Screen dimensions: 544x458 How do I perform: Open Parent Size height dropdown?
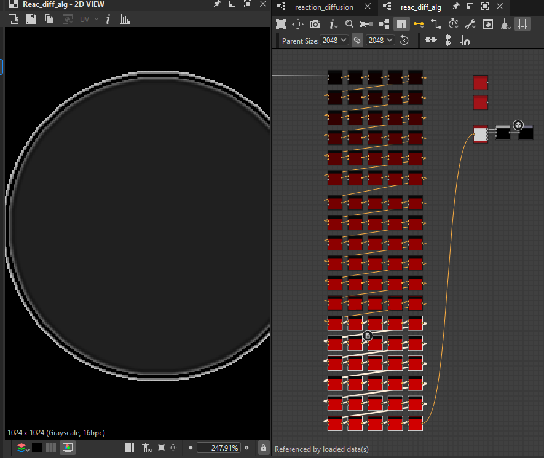(380, 41)
